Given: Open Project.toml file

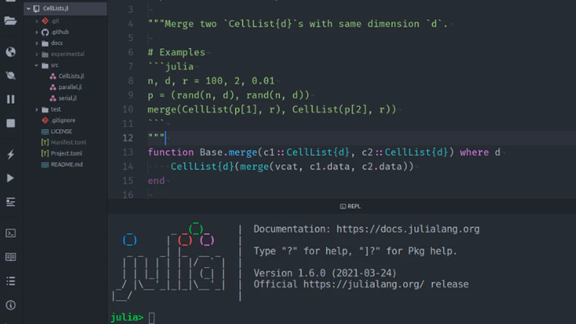Looking at the screenshot, I should (x=66, y=153).
